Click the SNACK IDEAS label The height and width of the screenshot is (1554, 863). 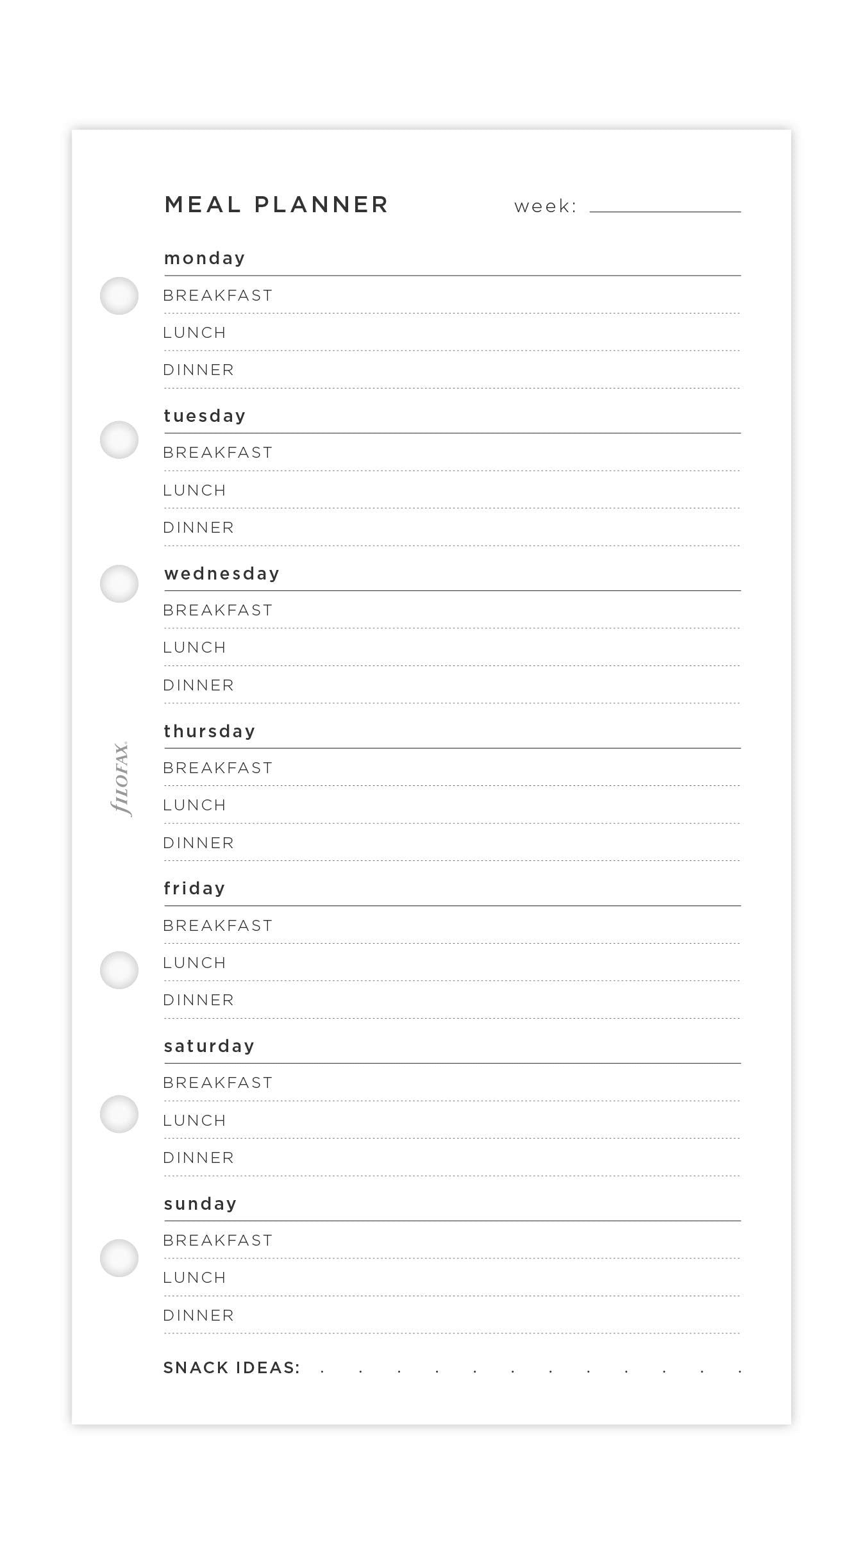click(x=231, y=1368)
